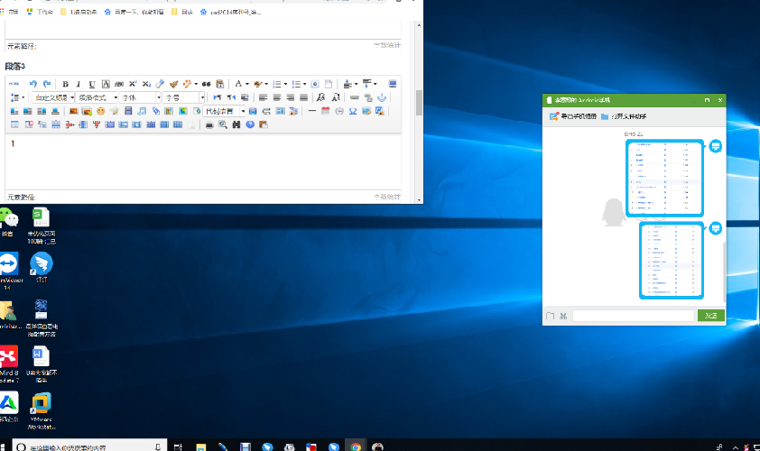Open the first sent image thumbnail
The image size is (760, 451).
pos(664,178)
